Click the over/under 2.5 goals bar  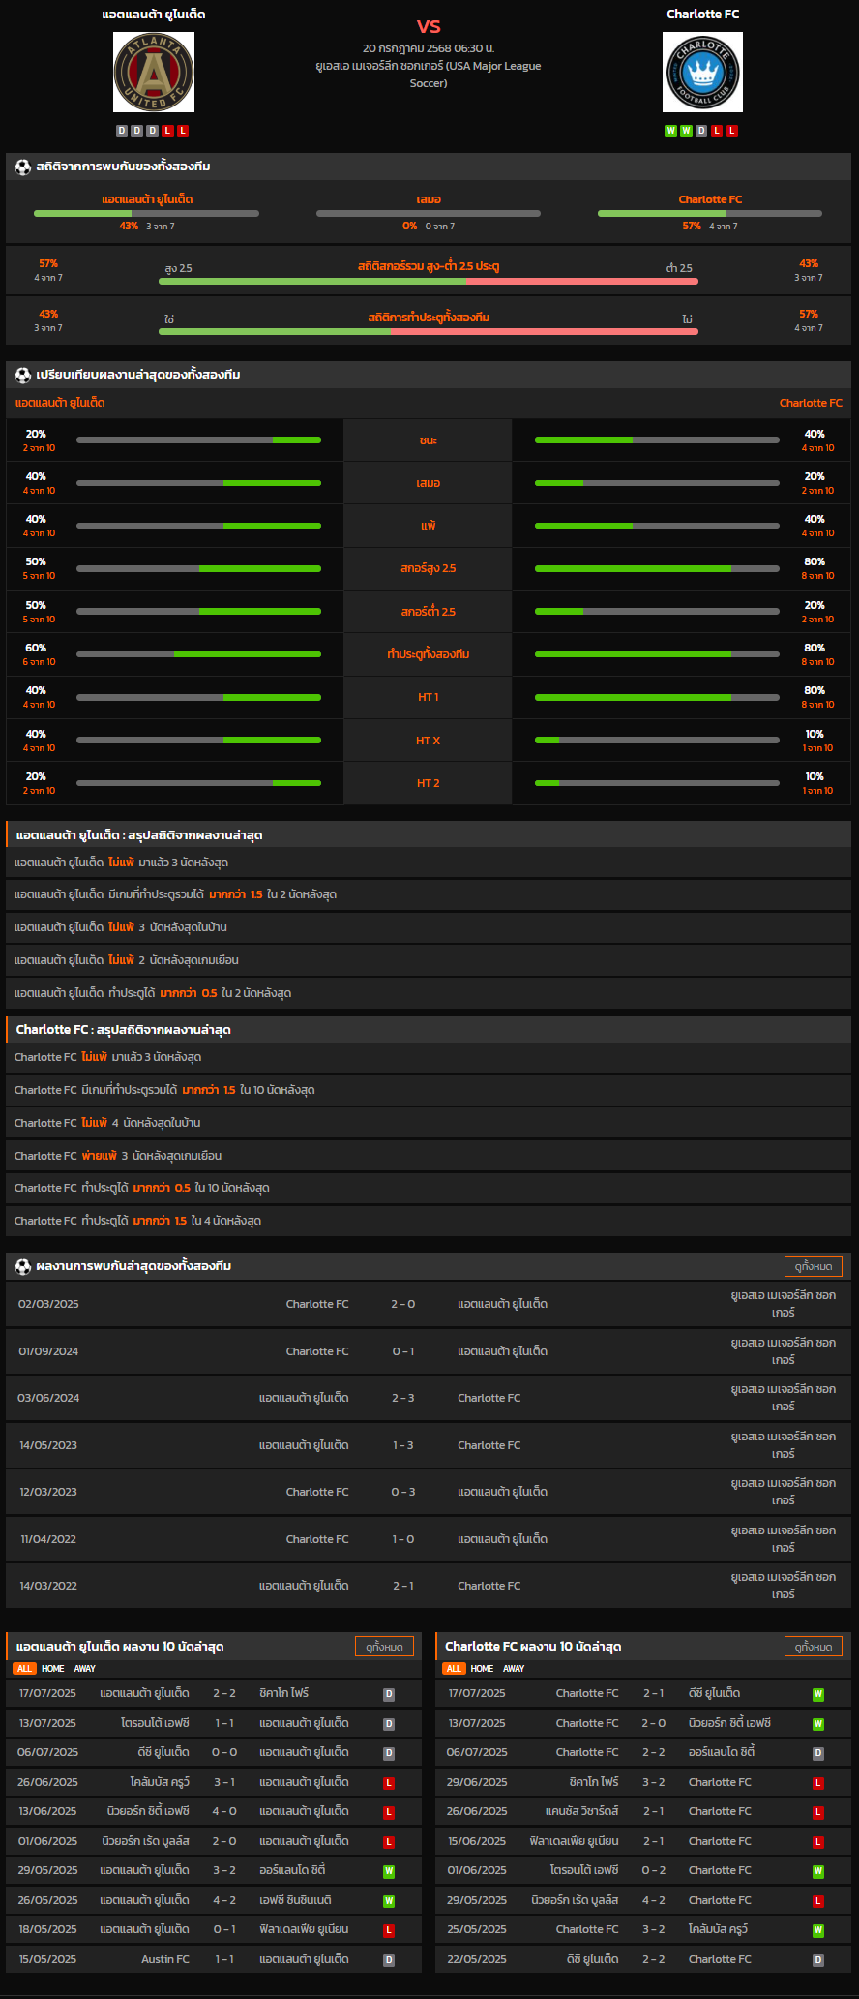(429, 282)
